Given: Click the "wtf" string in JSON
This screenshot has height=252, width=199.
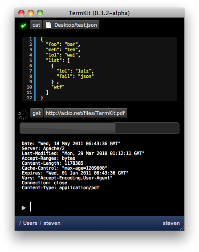Looking at the screenshot, I should tap(58, 87).
